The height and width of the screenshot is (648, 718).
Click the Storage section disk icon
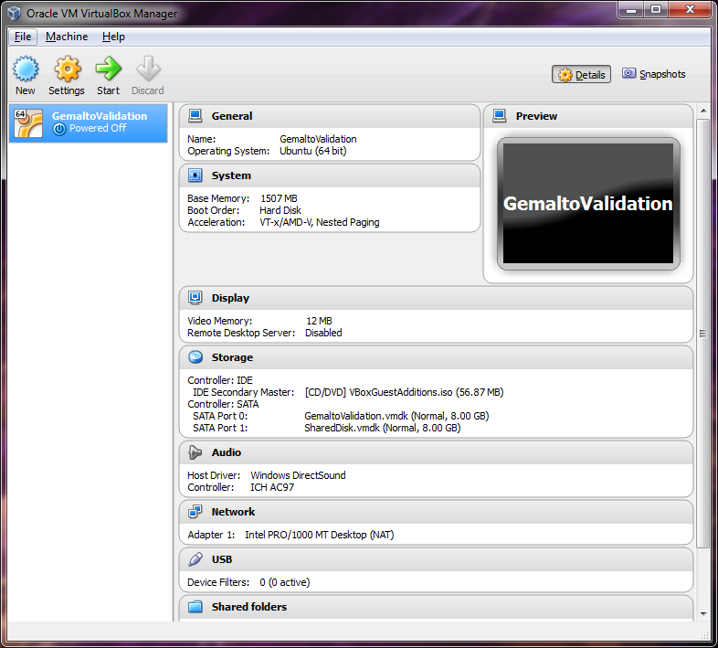click(195, 357)
